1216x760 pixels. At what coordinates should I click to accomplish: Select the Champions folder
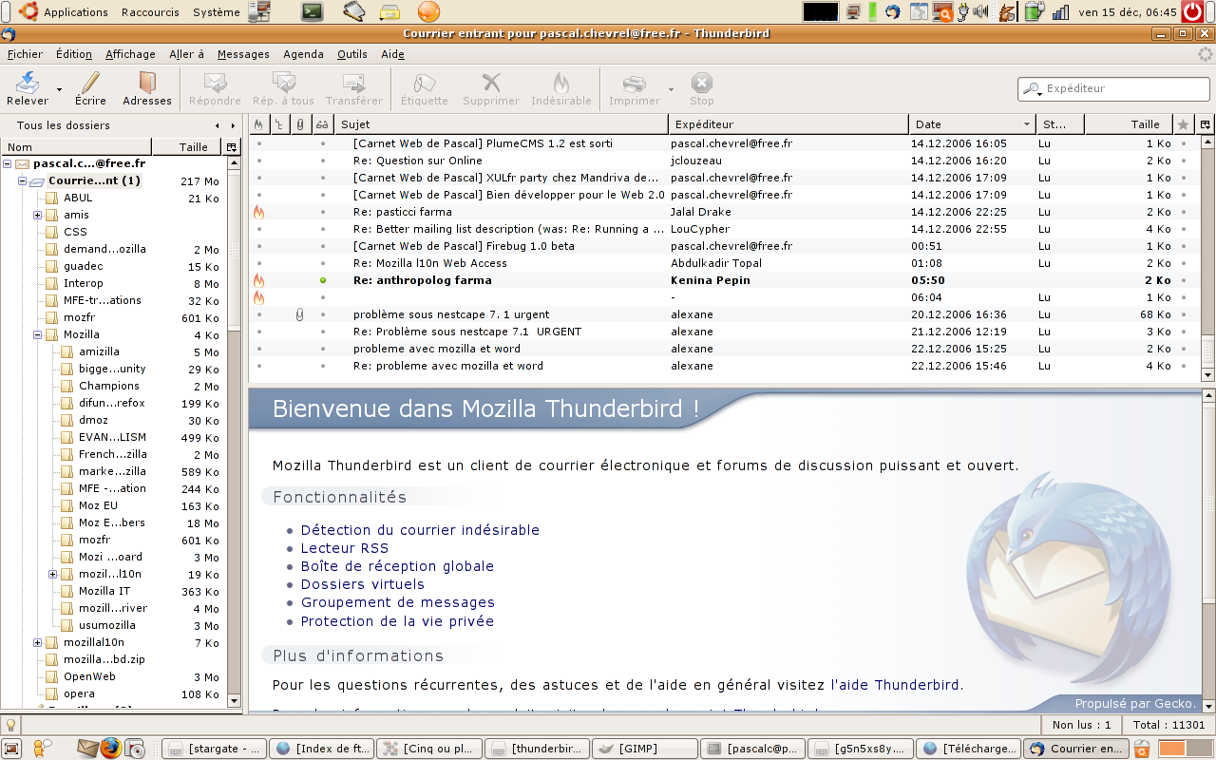[x=108, y=386]
